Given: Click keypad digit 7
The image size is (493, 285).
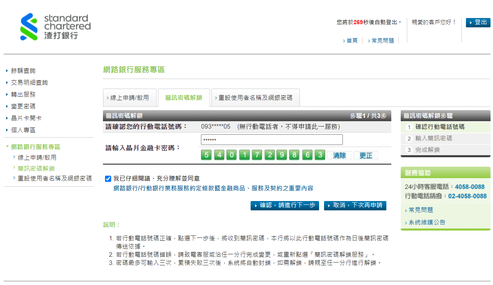Looking at the screenshot, I should (x=257, y=155).
